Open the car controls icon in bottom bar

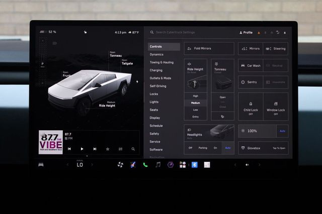[x=41, y=165]
